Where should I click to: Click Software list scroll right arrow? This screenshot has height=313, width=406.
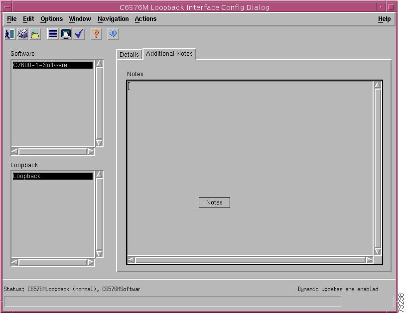tap(91, 152)
